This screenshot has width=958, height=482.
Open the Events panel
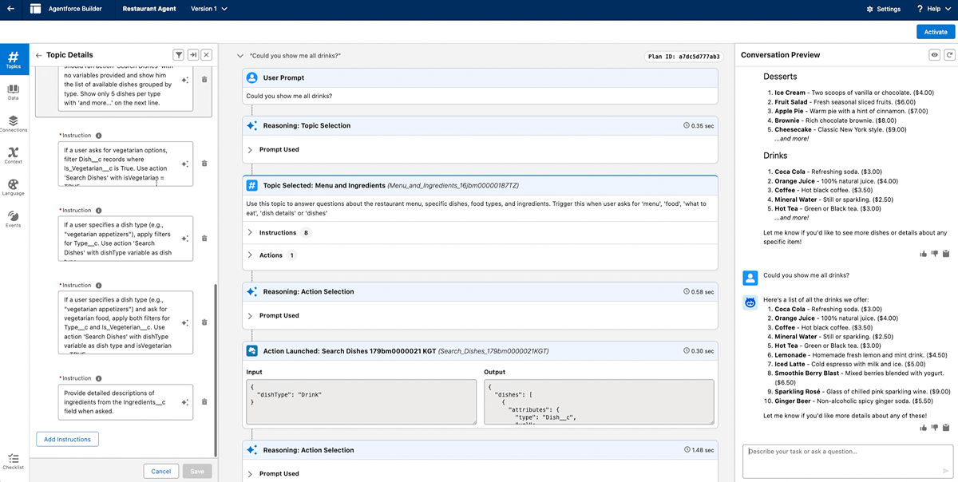14,219
